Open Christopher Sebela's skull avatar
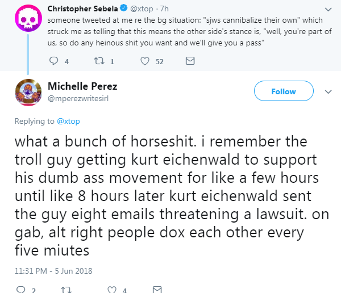Image resolution: width=341 pixels, height=293 pixels. tap(28, 18)
